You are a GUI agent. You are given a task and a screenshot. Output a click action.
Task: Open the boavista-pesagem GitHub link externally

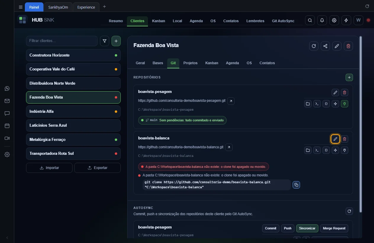click(231, 101)
